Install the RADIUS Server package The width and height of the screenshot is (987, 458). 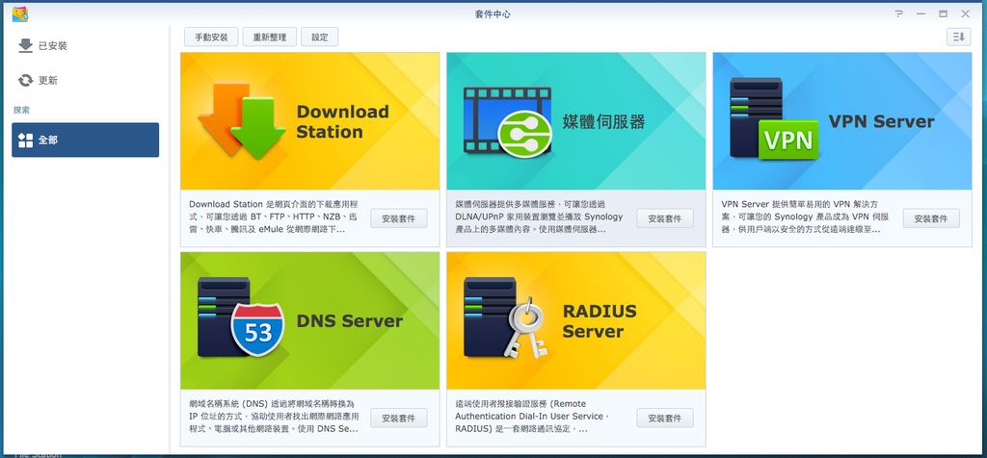click(x=665, y=418)
